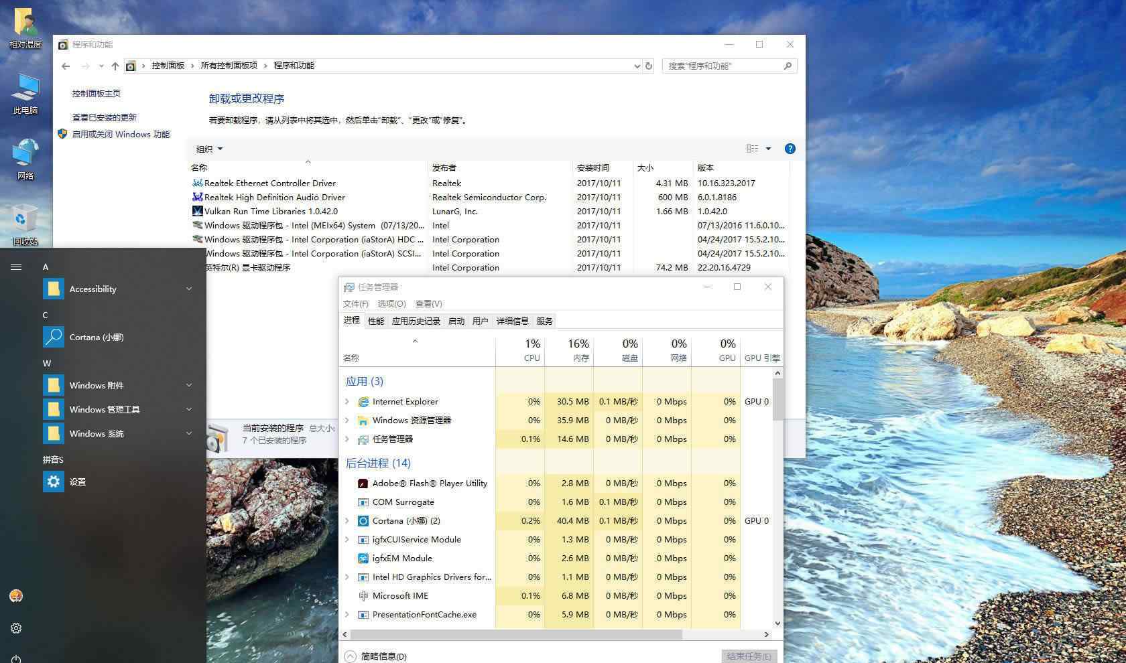This screenshot has width=1126, height=663.
Task: Open the 组织 dropdown in Programs window
Action: click(x=209, y=149)
